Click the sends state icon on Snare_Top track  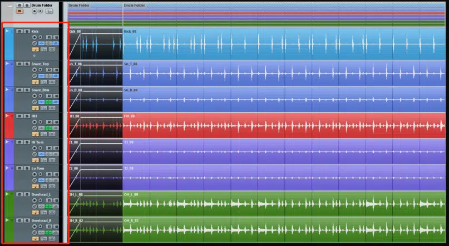click(56, 76)
